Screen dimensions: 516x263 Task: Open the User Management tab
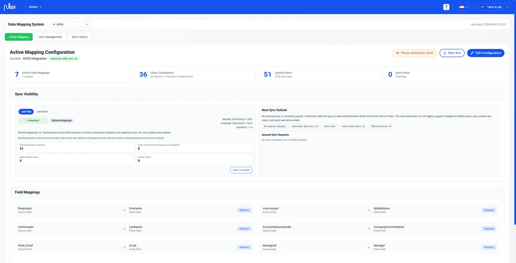[50, 37]
